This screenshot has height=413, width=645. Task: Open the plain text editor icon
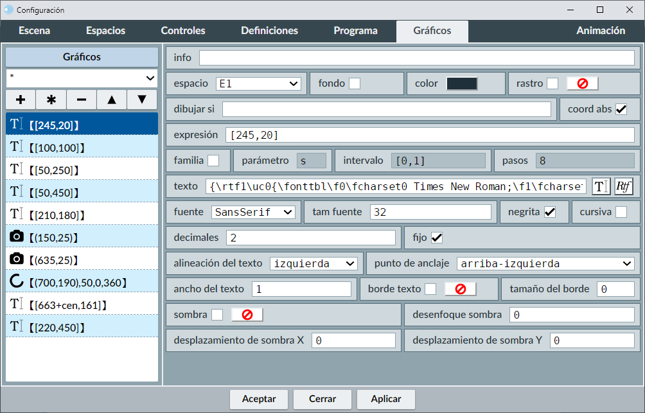[601, 186]
